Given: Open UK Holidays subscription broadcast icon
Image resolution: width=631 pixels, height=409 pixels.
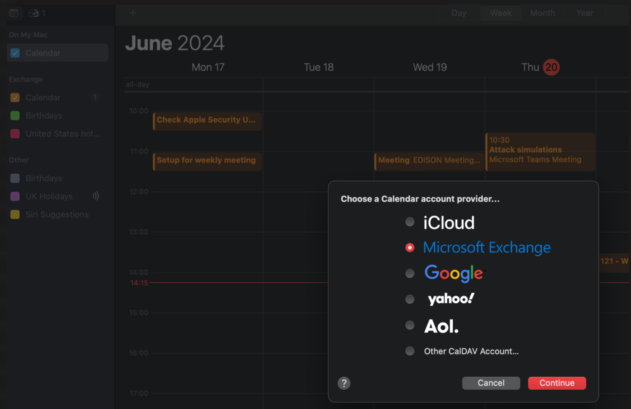Looking at the screenshot, I should click(95, 196).
